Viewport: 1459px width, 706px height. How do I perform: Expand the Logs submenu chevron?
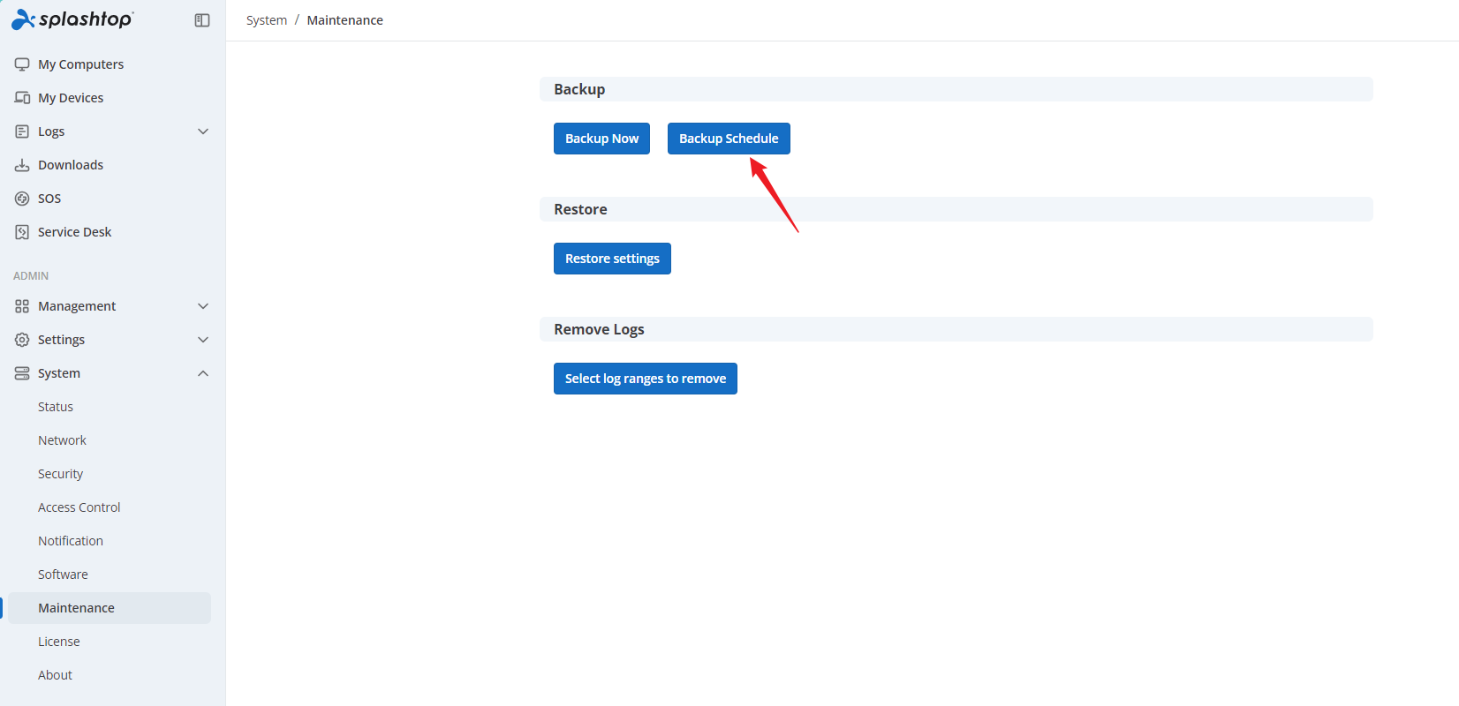tap(203, 131)
